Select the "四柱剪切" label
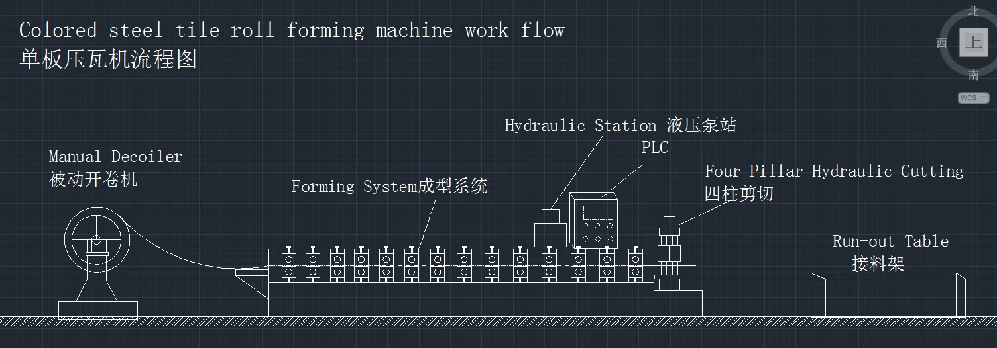 (738, 194)
